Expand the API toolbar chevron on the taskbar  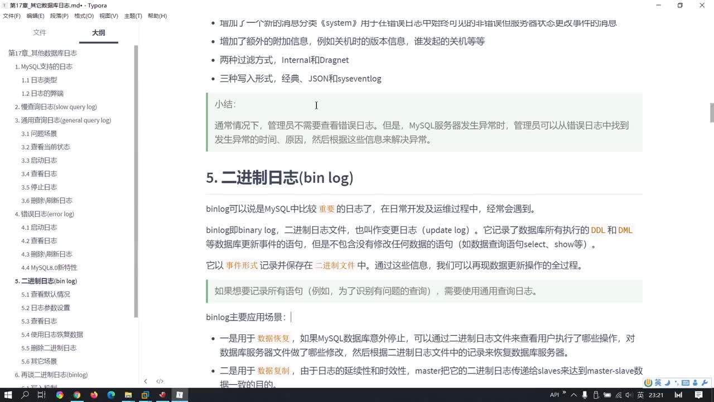[x=563, y=393]
